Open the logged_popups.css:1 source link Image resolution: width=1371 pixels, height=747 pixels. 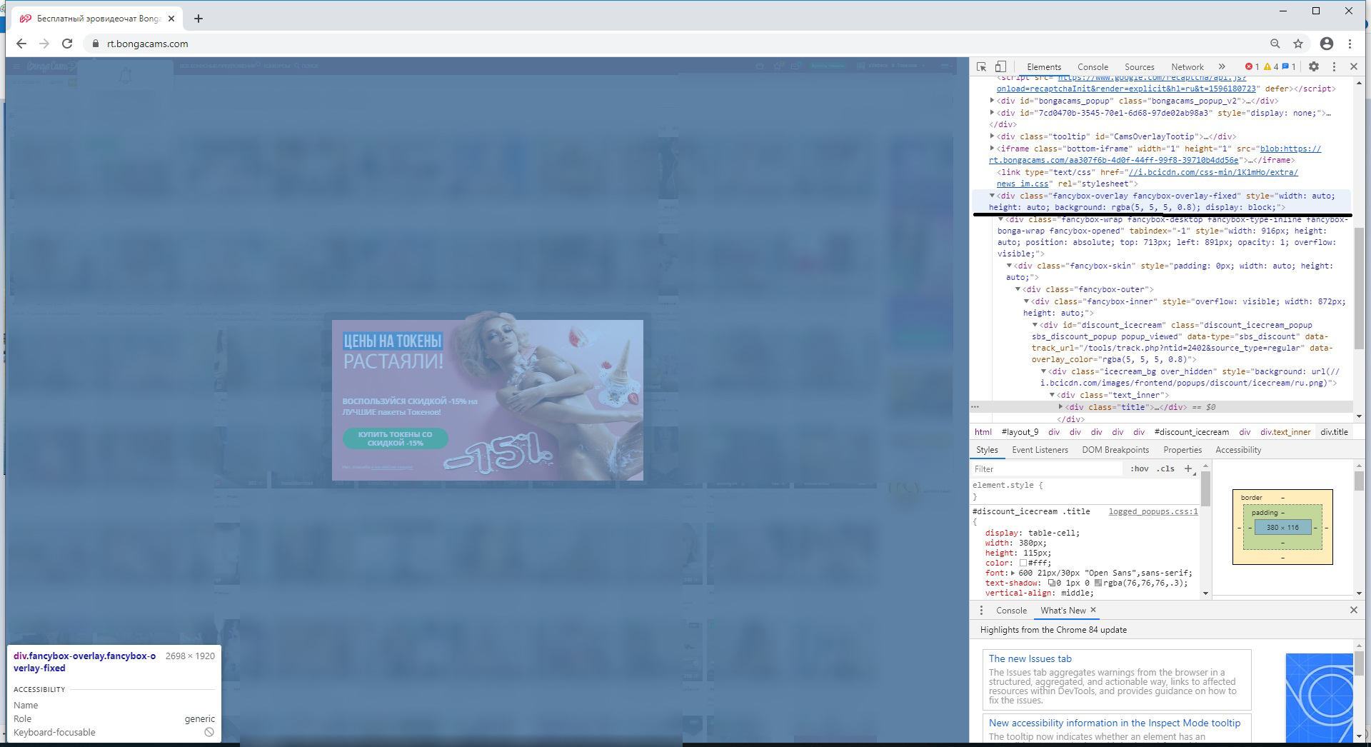pos(1152,511)
